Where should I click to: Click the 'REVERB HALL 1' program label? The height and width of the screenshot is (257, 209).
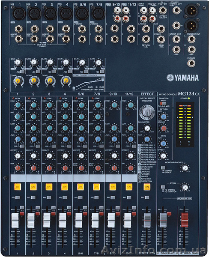pos(147,145)
